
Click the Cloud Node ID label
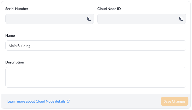[109, 9]
